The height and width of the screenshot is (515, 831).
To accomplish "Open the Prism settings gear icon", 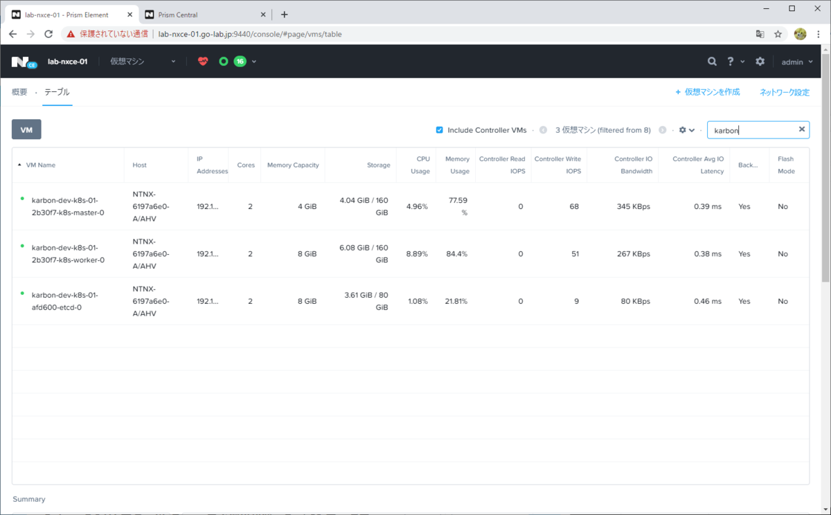I will pyautogui.click(x=760, y=62).
